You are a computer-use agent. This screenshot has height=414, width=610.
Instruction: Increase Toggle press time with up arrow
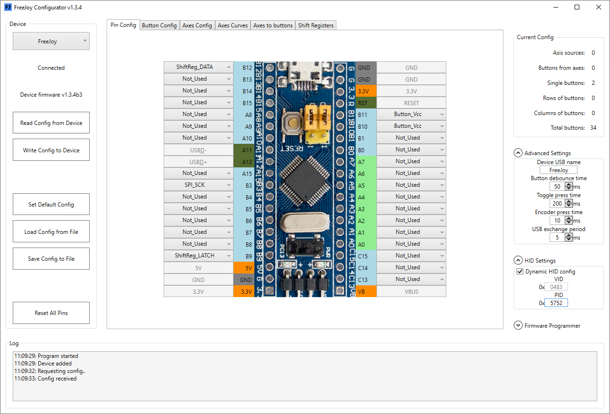tap(569, 201)
